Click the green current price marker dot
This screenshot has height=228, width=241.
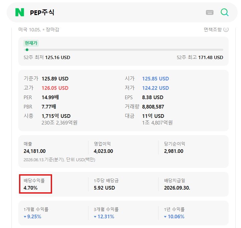[27, 50]
